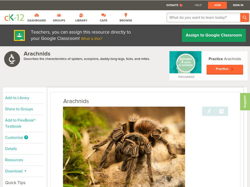Viewport: 250px width, 187px height.
Task: Click the Arachnids article heading above image
Action: (x=76, y=101)
